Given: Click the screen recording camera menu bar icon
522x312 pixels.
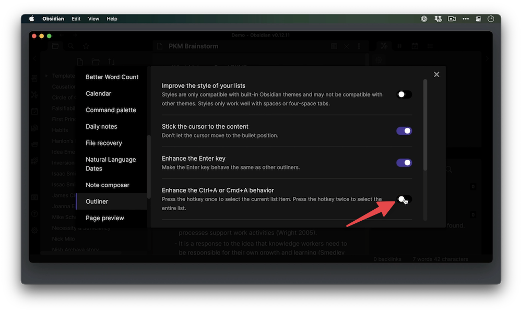Looking at the screenshot, I should pyautogui.click(x=452, y=19).
